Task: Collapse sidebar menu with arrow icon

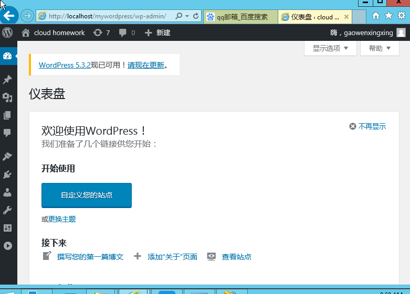Action: coord(8,246)
